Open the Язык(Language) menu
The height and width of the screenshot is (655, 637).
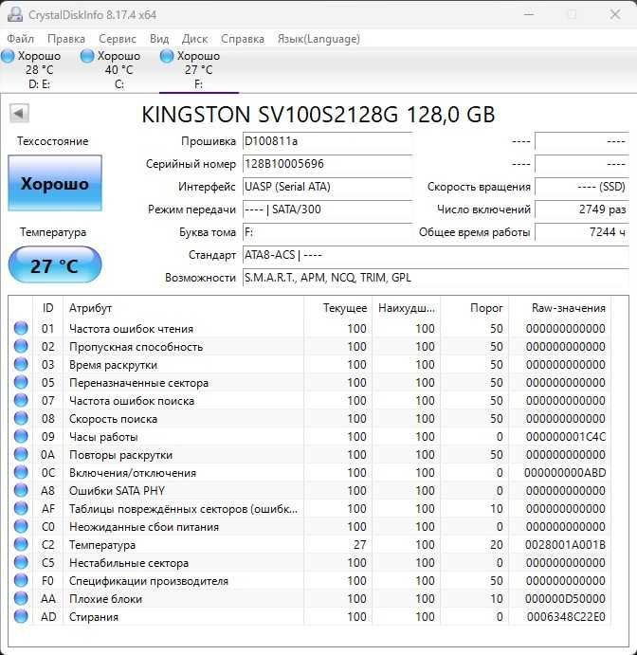click(318, 39)
